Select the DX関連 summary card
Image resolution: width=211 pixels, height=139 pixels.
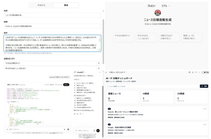point(192,97)
